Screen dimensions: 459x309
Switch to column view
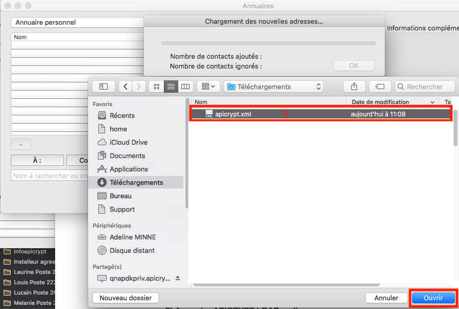pyautogui.click(x=185, y=87)
